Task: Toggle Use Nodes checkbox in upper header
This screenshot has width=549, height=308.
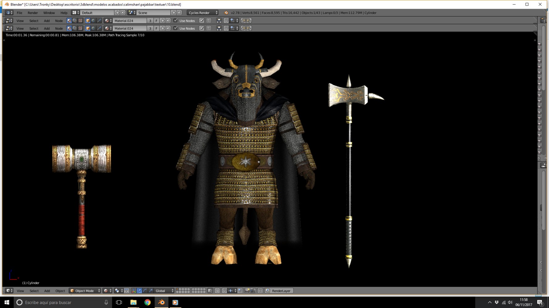Action: (x=175, y=21)
